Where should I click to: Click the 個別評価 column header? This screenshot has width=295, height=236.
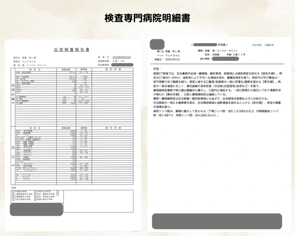[113, 69]
